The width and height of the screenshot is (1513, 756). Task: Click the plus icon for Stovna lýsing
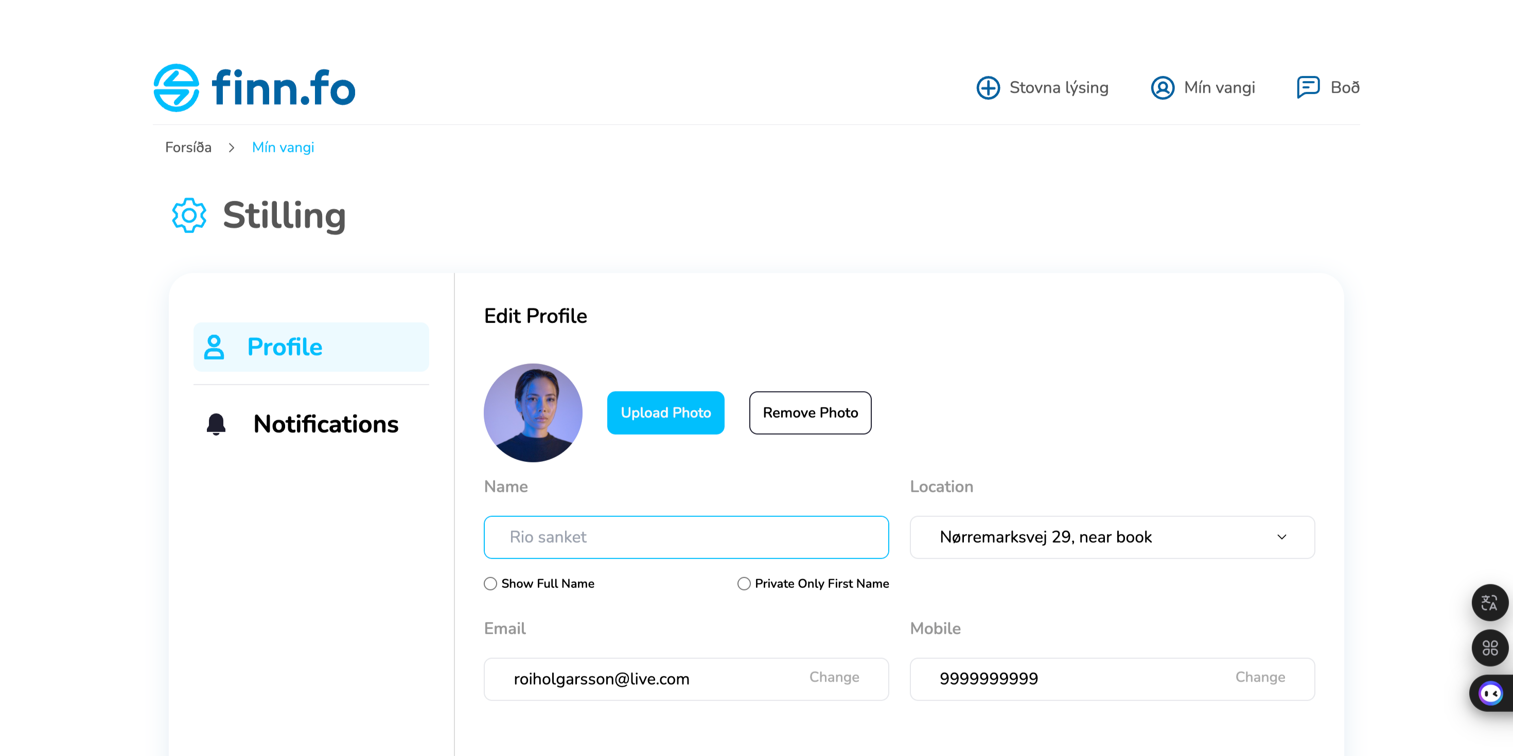click(988, 88)
